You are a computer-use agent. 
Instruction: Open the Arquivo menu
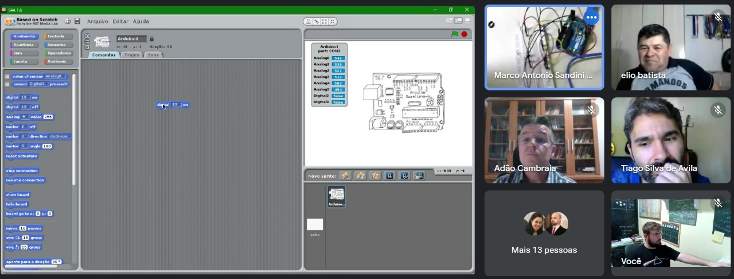97,22
